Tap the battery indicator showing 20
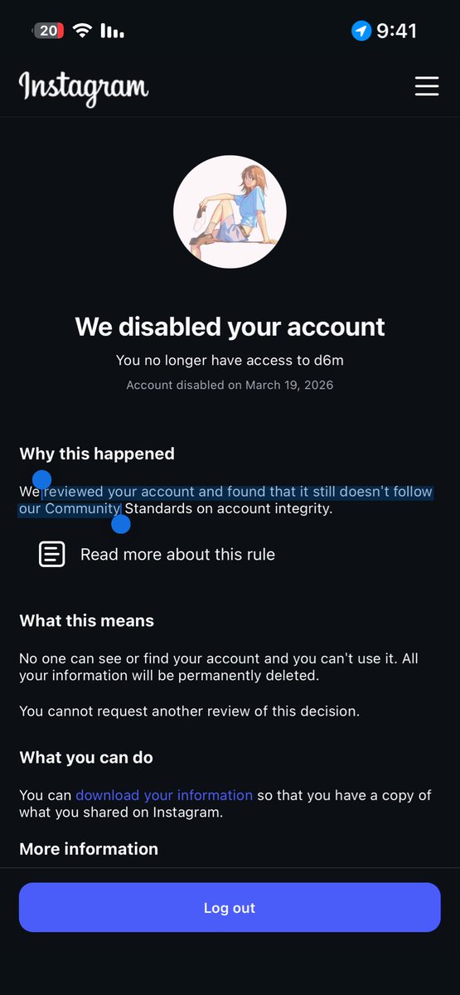 (48, 32)
